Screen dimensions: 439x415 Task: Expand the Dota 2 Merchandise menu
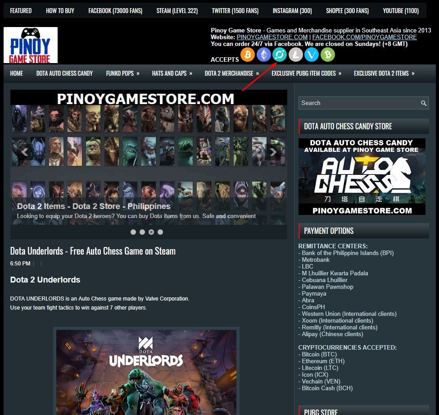pos(232,73)
